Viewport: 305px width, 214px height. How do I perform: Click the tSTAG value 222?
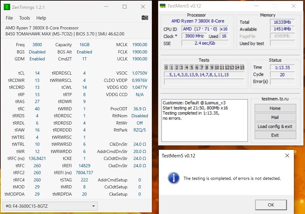click(84, 180)
